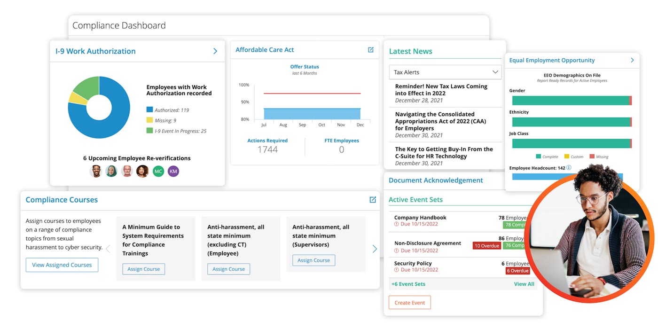Open the Tax Alerts dropdown
658x329 pixels.
pyautogui.click(x=445, y=72)
